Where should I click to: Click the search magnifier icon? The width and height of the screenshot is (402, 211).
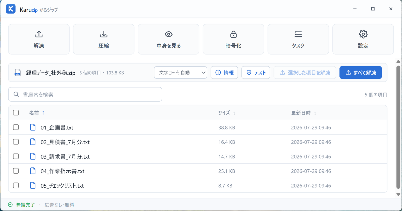pos(16,94)
